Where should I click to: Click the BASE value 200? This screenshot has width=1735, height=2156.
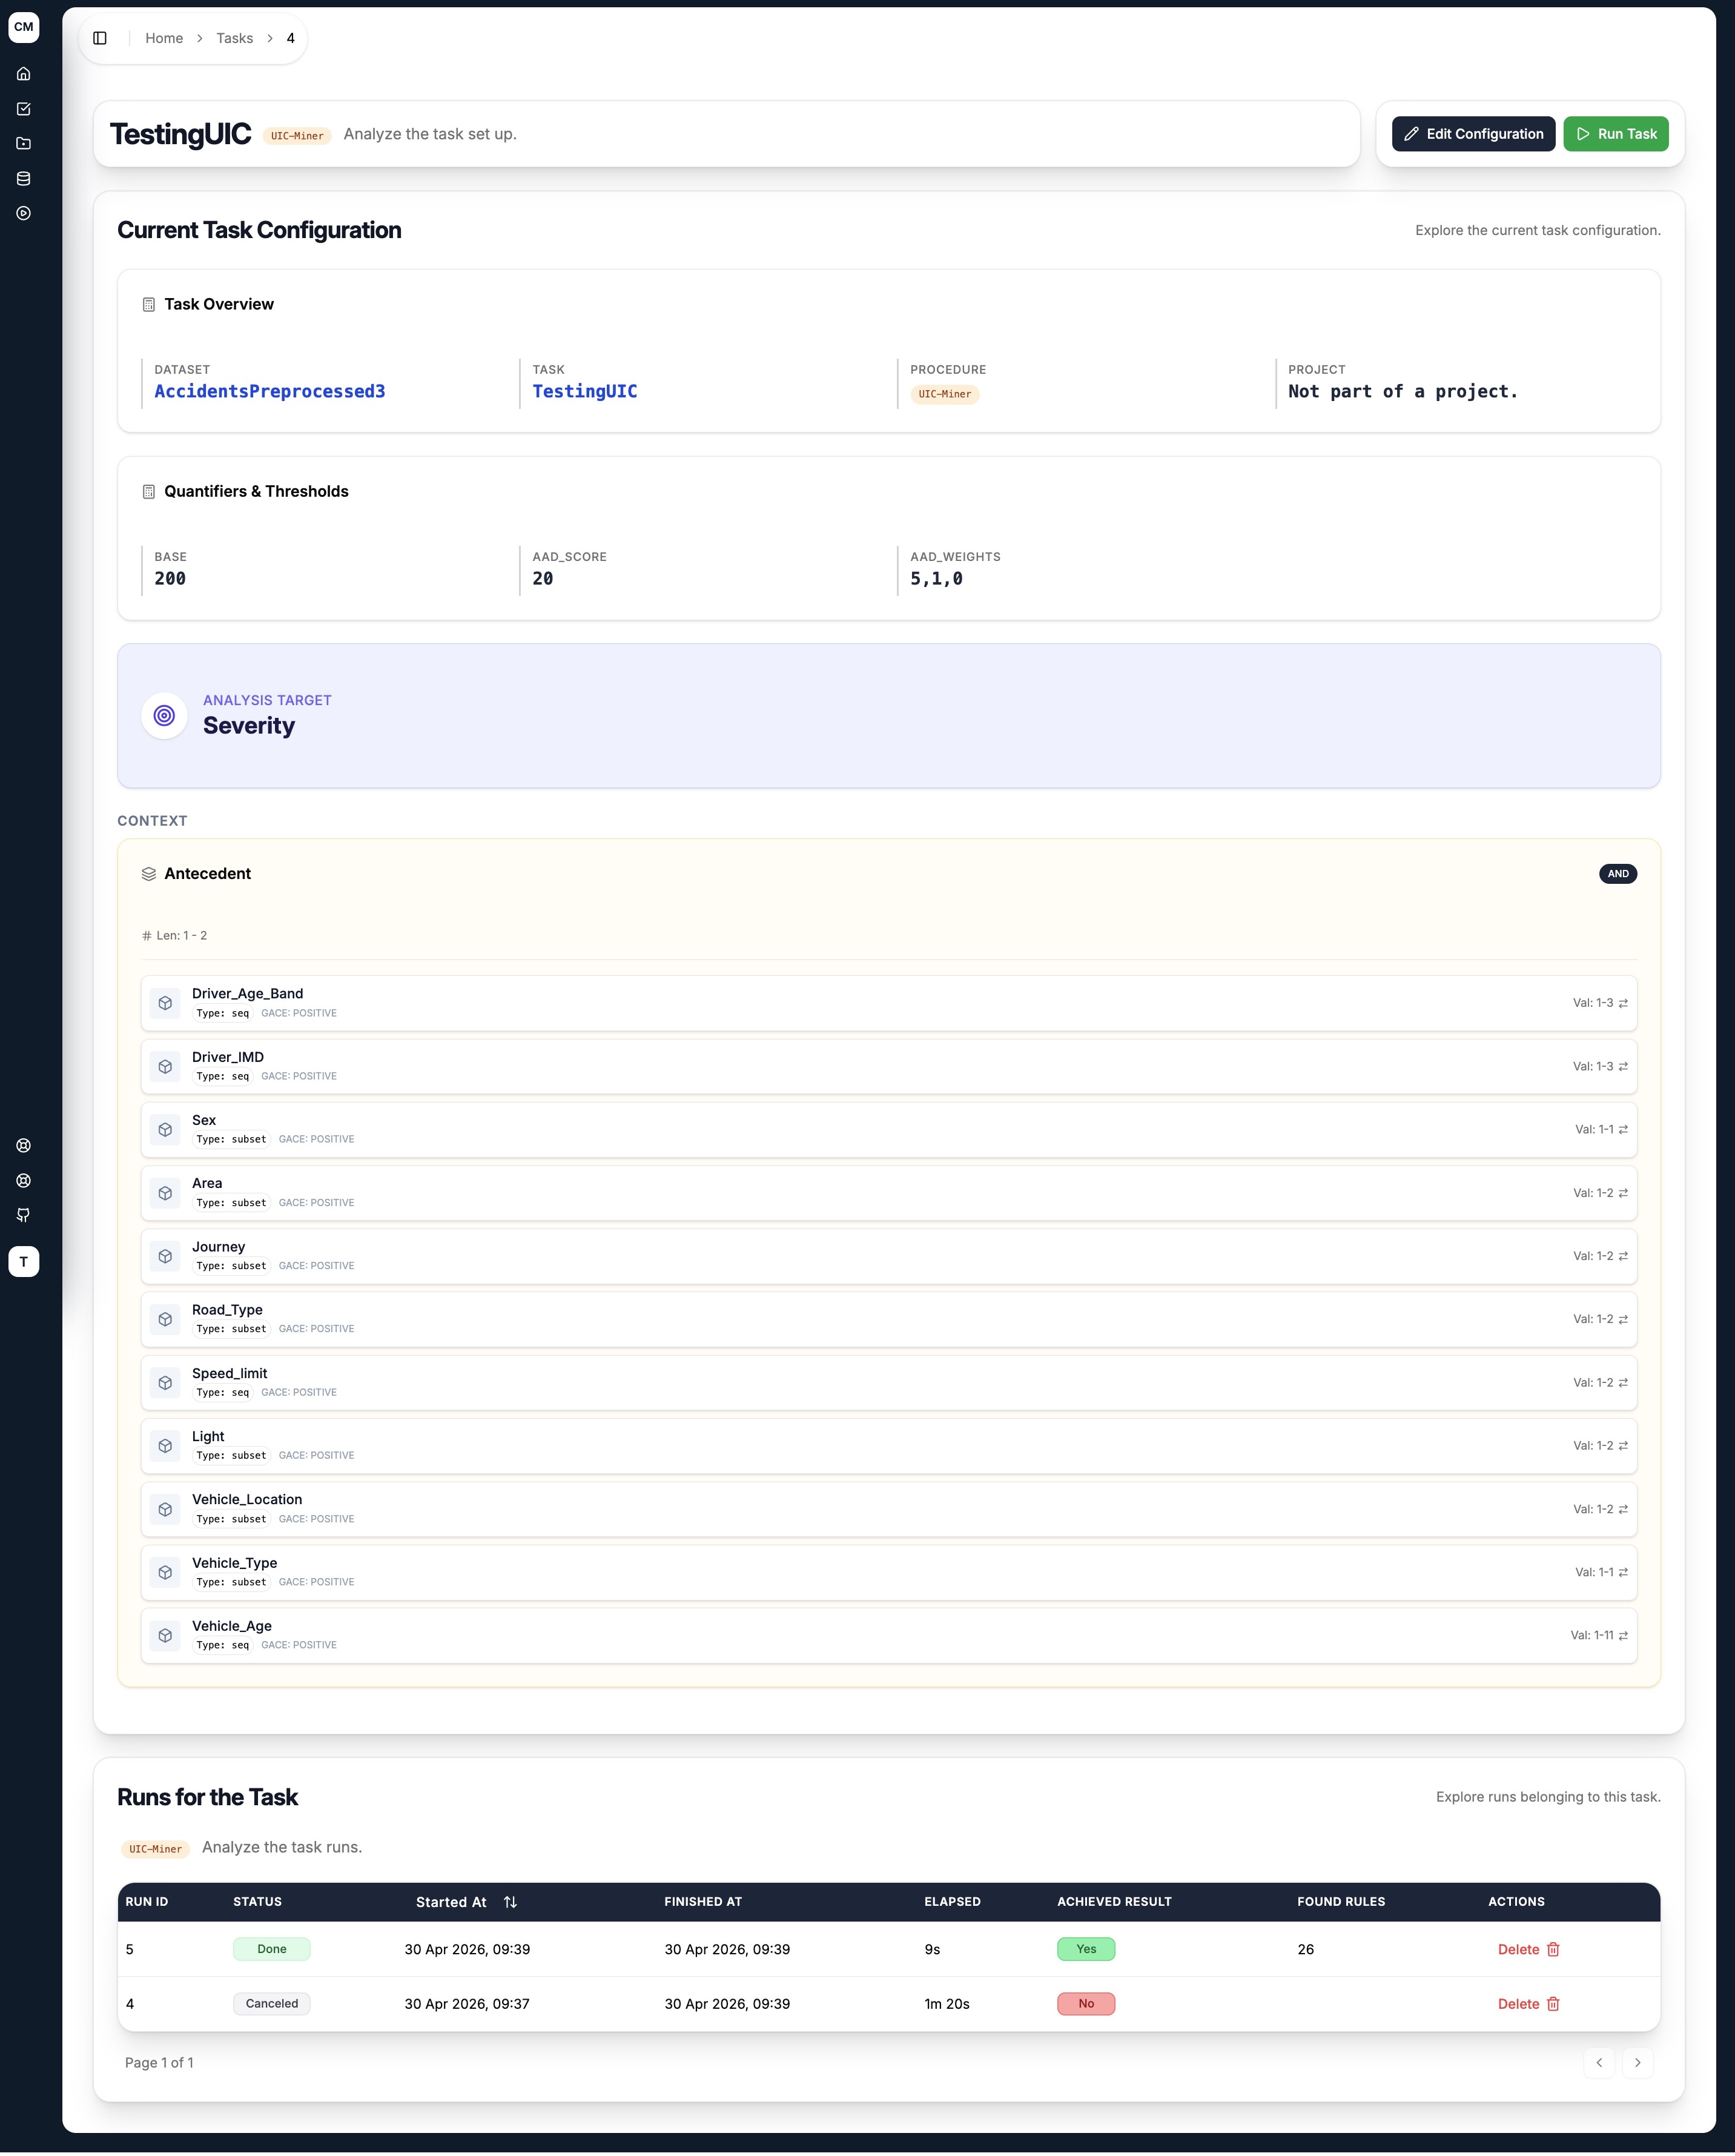pyautogui.click(x=170, y=579)
